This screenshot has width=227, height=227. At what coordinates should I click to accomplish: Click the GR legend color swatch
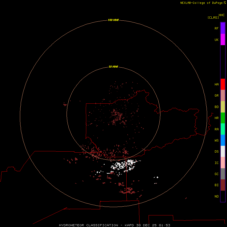tap(223, 96)
